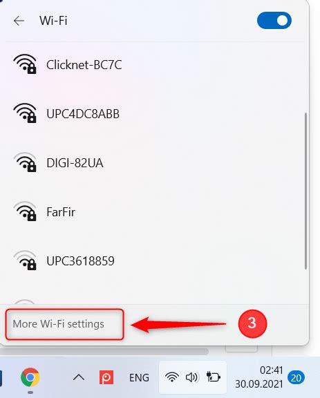The width and height of the screenshot is (320, 398).
Task: Show hidden tray icons chevron
Action: point(79,378)
